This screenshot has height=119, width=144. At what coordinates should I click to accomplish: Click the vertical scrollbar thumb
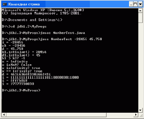click(140, 18)
